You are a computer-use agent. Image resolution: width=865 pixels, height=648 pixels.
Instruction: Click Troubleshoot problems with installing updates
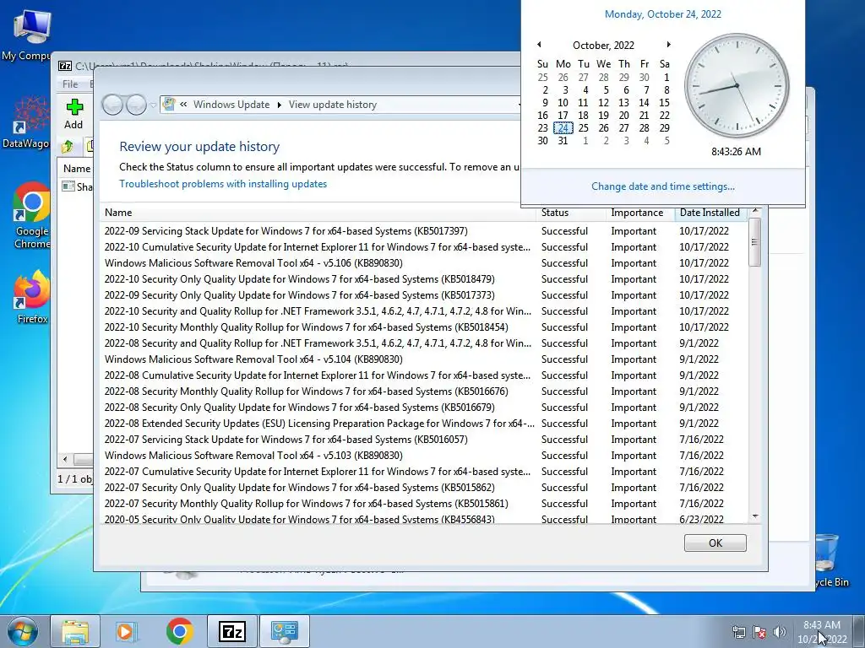(x=223, y=184)
